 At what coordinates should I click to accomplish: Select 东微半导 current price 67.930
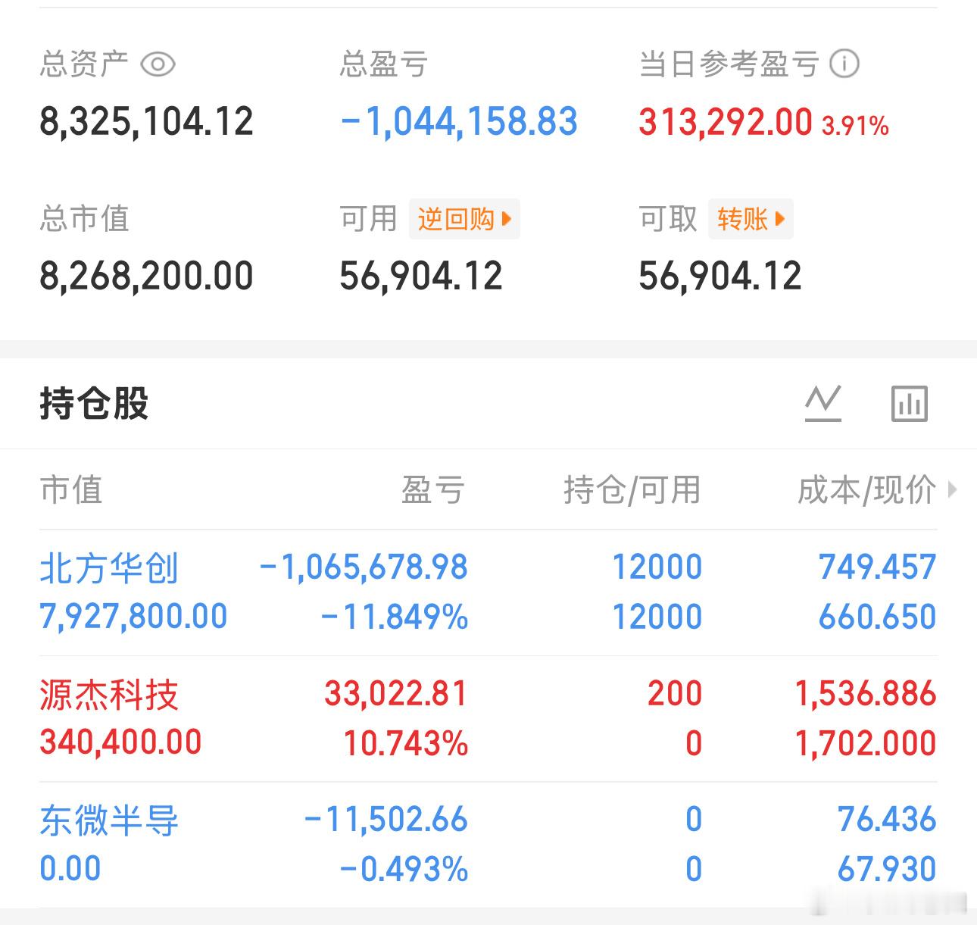pyautogui.click(x=887, y=869)
